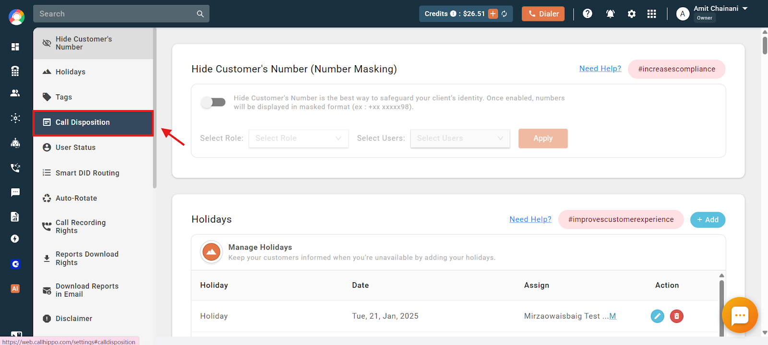
Task: Open Hide Customer's Number settings item
Action: (93, 43)
